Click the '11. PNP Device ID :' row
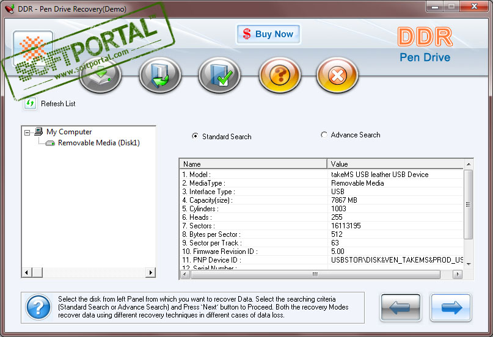This screenshot has width=493, height=337. [x=321, y=260]
